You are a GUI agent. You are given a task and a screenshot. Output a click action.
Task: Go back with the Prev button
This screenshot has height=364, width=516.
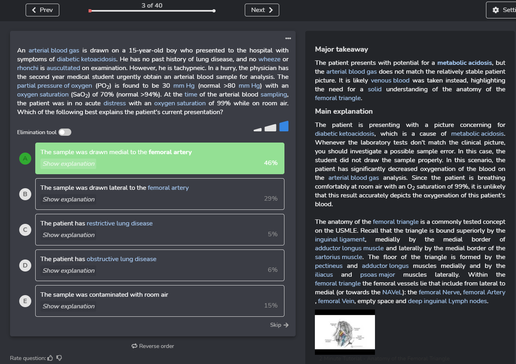coord(42,10)
